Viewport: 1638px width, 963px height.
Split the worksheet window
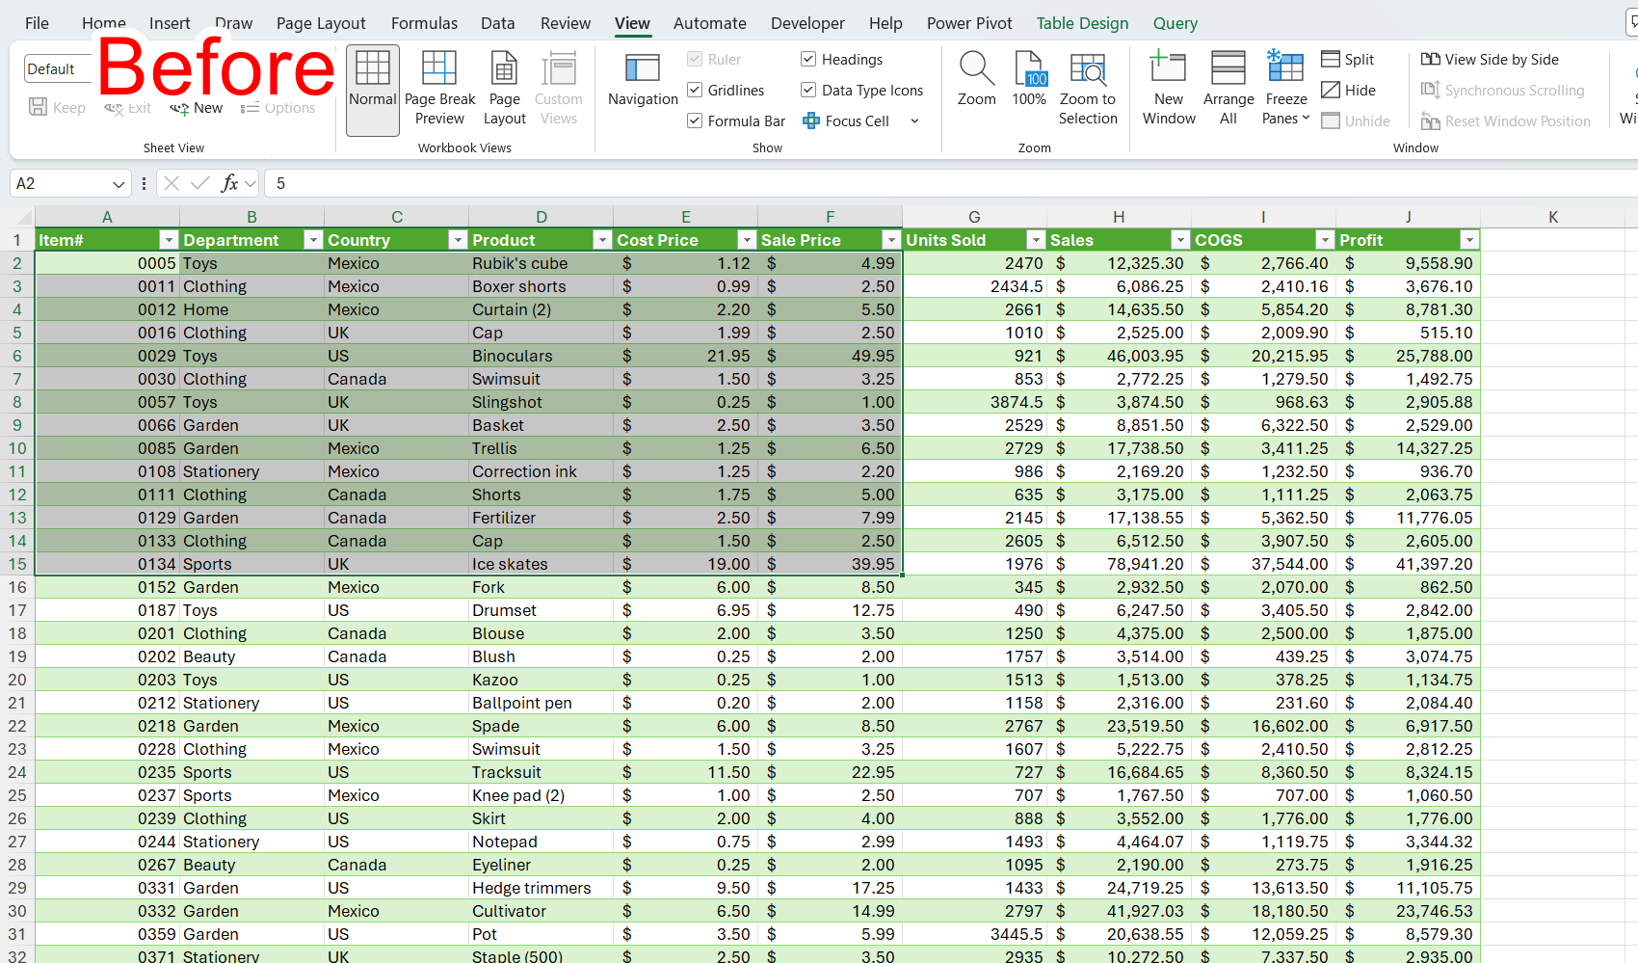[1348, 60]
